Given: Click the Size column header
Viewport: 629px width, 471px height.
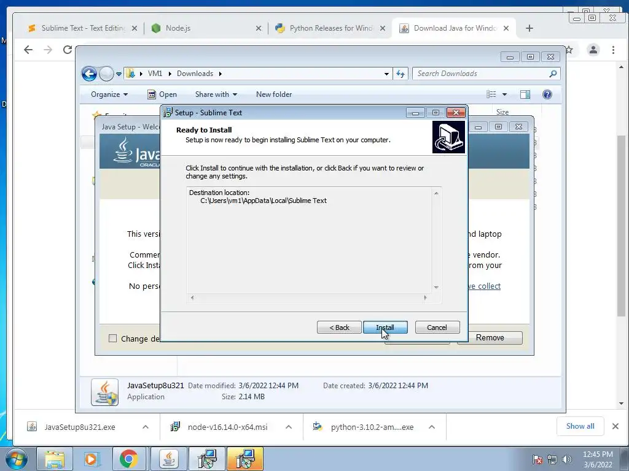Looking at the screenshot, I should (x=502, y=112).
